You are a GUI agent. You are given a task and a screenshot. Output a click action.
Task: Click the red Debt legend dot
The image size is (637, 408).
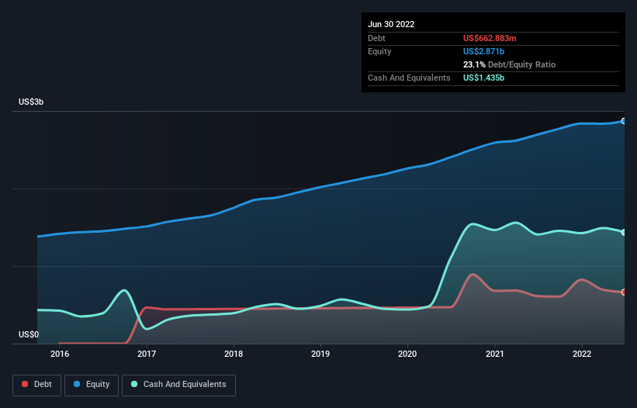click(25, 384)
